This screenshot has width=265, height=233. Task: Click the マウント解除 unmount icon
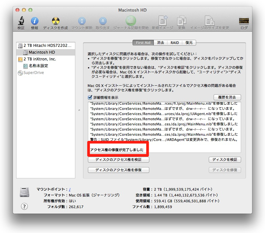click(82, 21)
